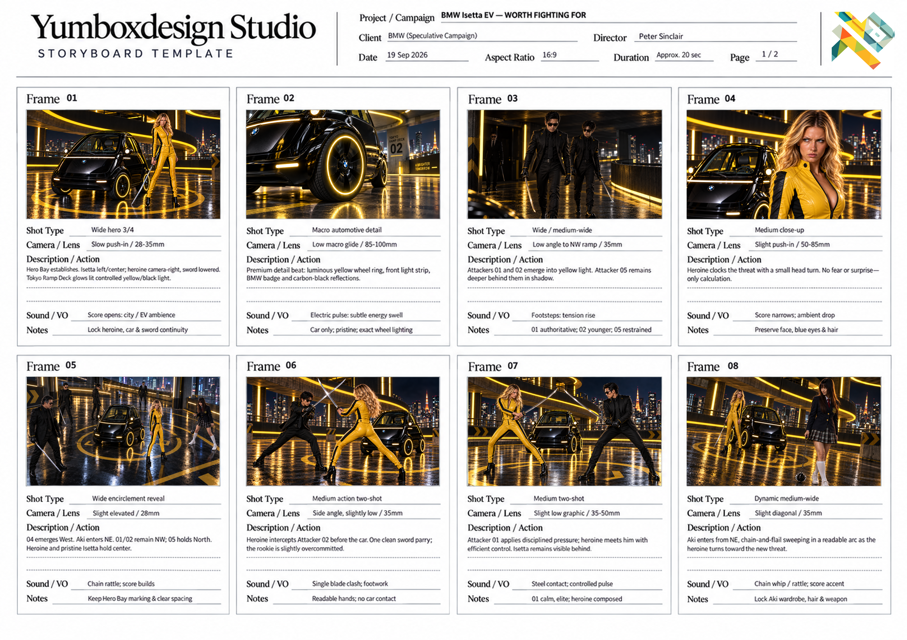Select the Date field '19 Sep 2026'
This screenshot has height=640, width=907.
[x=407, y=55]
